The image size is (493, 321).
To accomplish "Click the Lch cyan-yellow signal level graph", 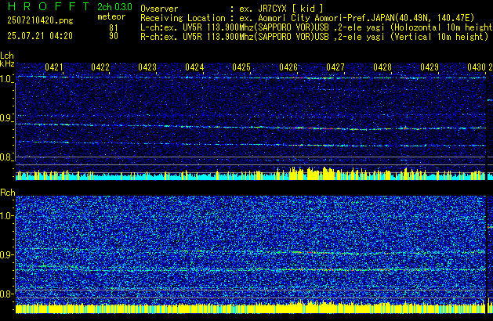I will click(x=251, y=174).
